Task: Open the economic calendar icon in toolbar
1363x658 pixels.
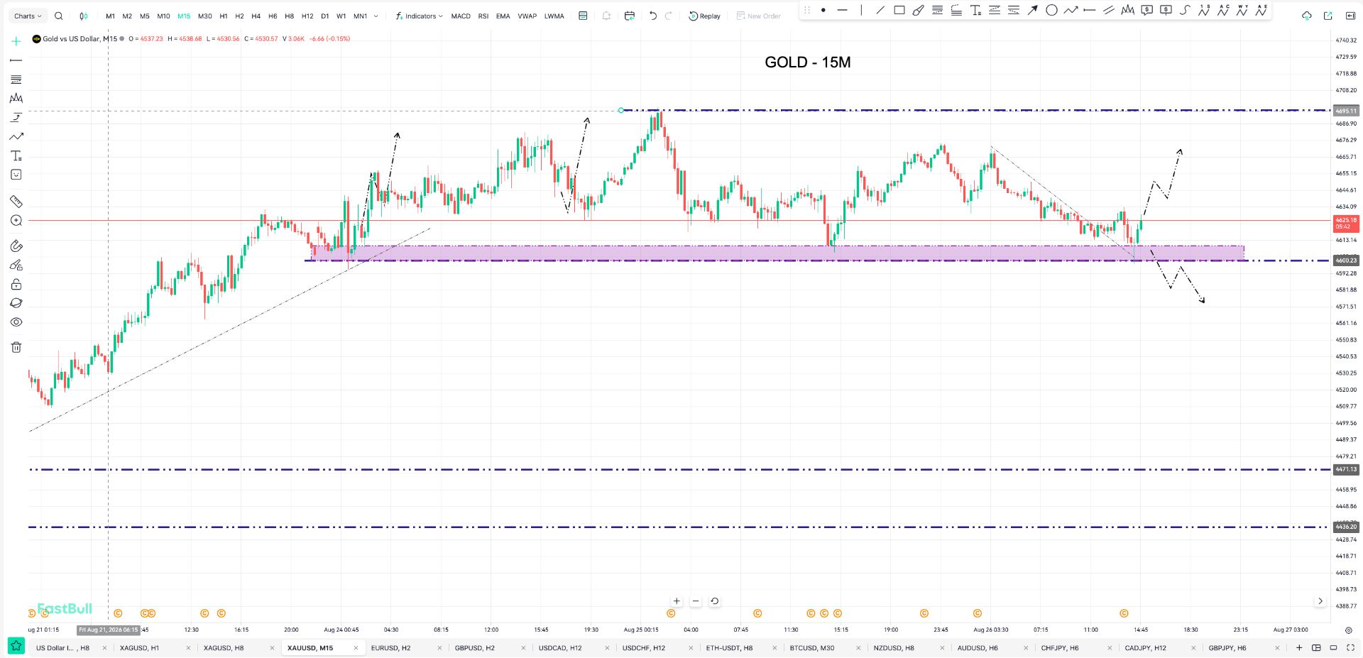Action: coord(630,16)
